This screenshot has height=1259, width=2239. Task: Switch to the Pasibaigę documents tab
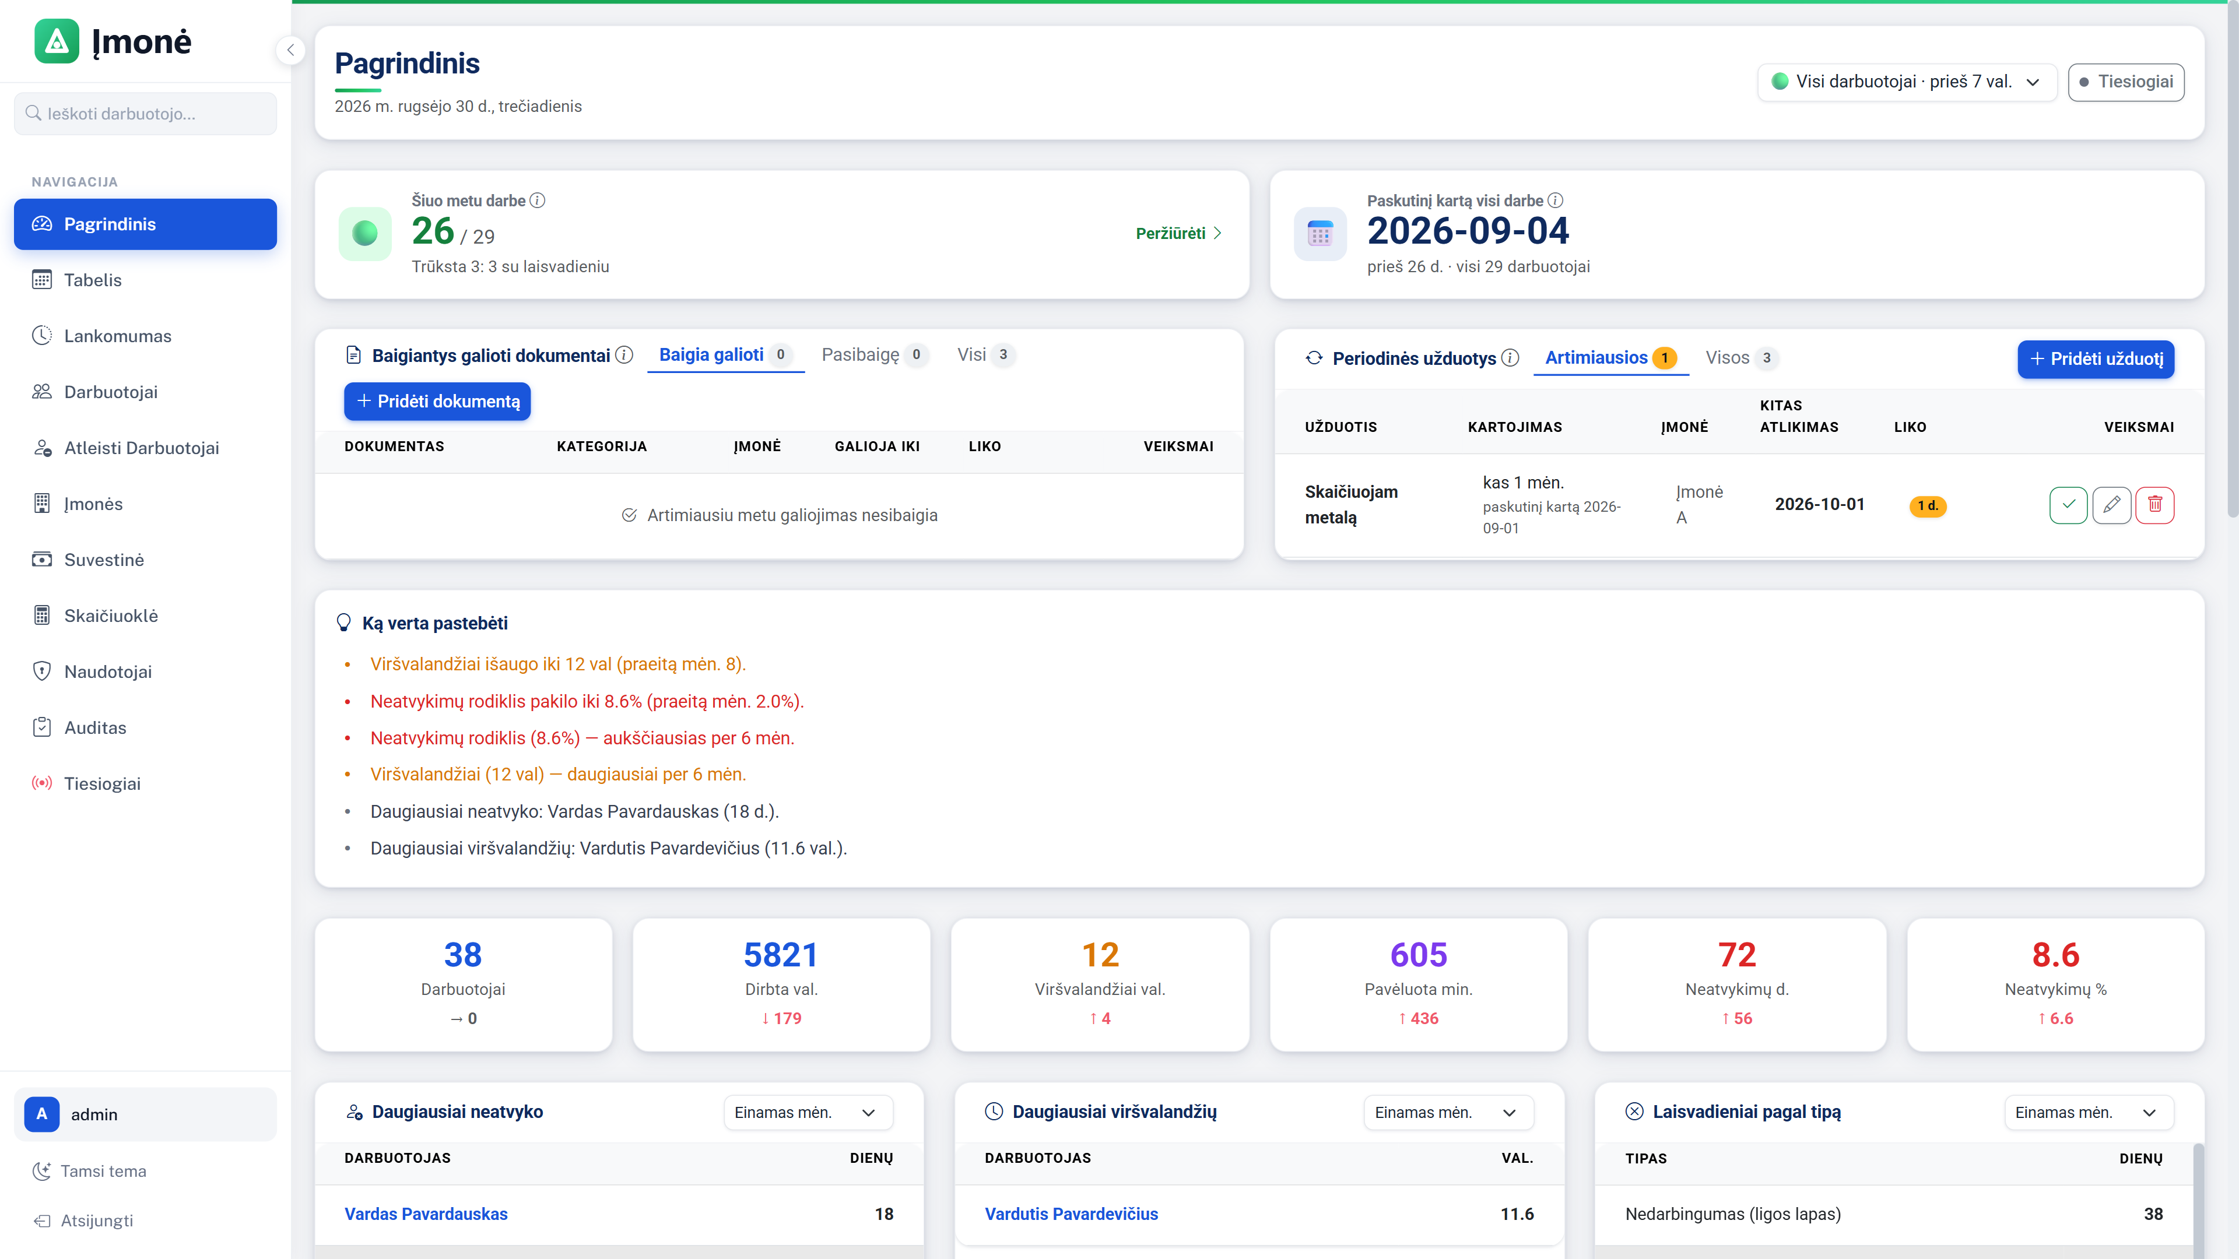[x=875, y=354]
